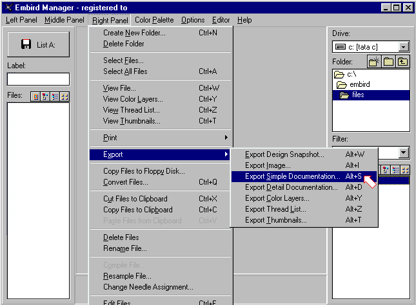Click the new folder icon next to Folder

click(x=374, y=62)
